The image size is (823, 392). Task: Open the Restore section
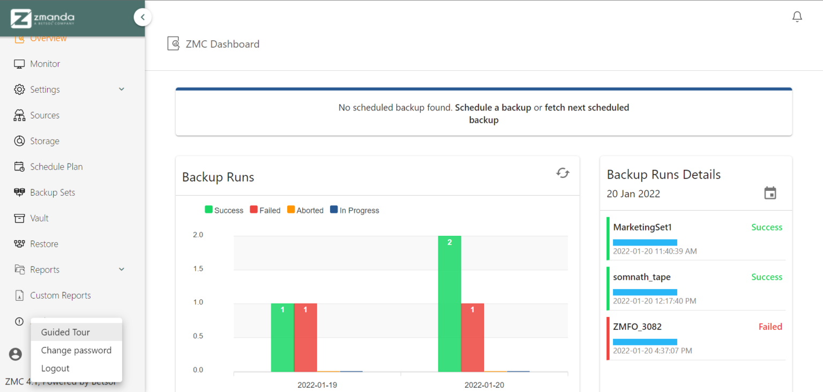click(19, 243)
